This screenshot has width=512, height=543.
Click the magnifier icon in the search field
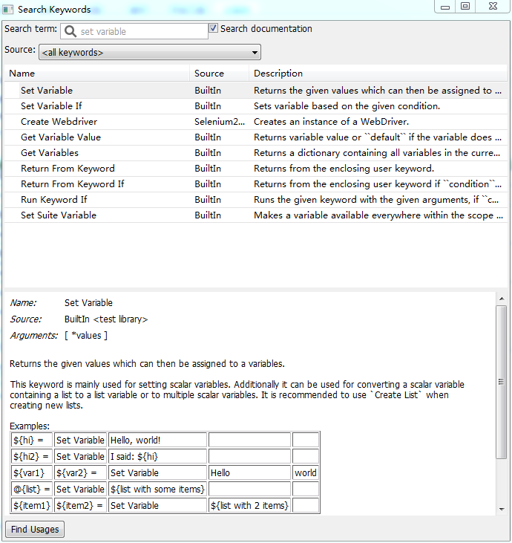click(x=70, y=31)
